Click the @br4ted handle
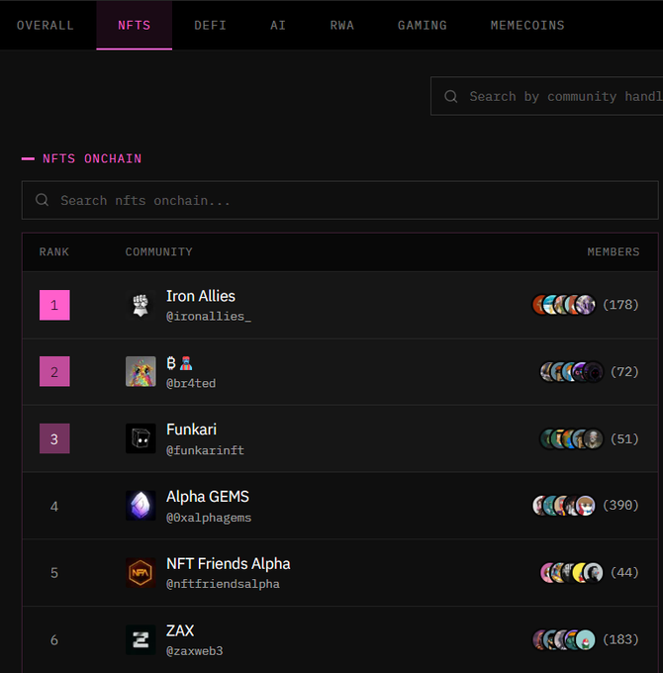The width and height of the screenshot is (663, 673). [191, 383]
